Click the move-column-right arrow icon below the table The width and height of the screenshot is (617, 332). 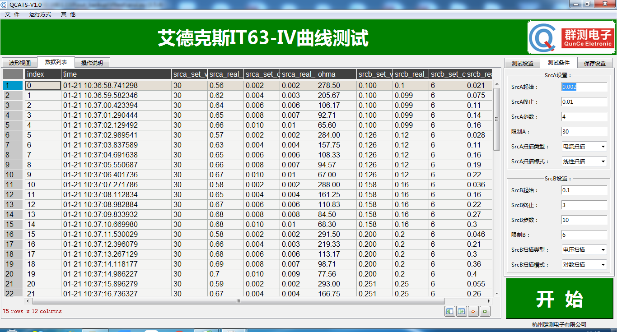click(462, 311)
